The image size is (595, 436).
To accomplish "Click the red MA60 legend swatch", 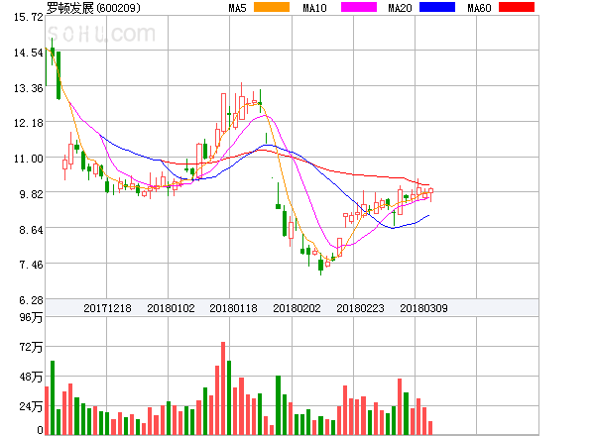I will point(517,7).
